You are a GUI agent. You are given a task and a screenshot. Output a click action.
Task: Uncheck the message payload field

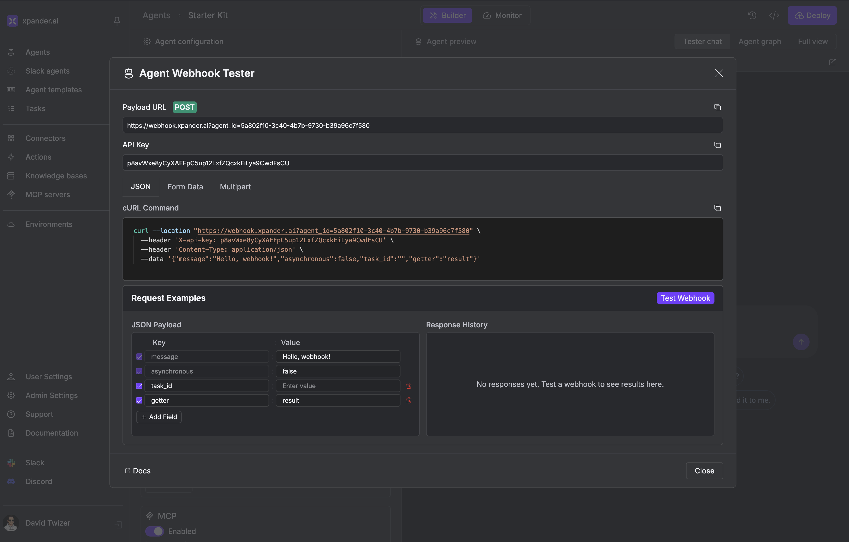(x=139, y=357)
